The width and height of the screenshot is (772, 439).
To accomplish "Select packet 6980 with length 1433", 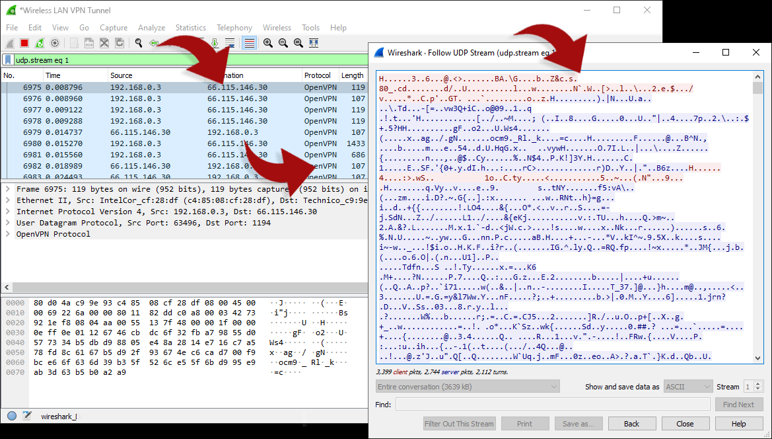I will (184, 144).
